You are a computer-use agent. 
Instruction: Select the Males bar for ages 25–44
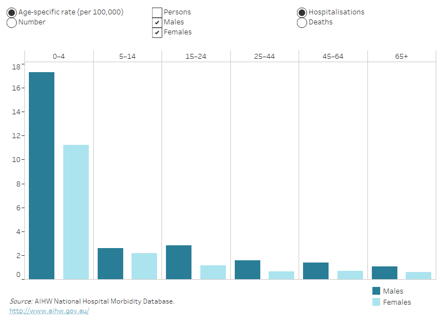click(x=248, y=269)
